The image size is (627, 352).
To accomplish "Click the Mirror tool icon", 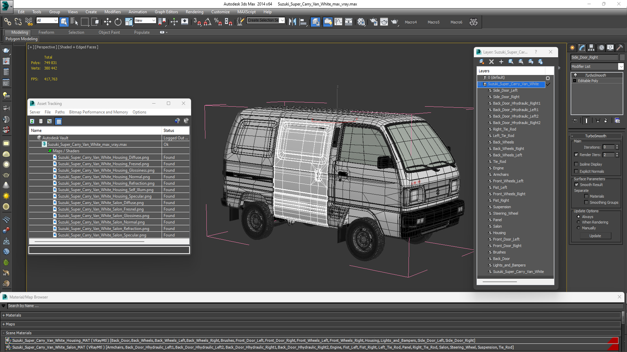I will 292,22.
